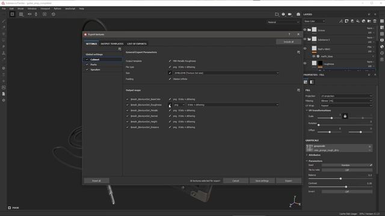Click the scale lock icon
Image resolution: width=385 pixels, height=216 pixels.
tap(345, 116)
